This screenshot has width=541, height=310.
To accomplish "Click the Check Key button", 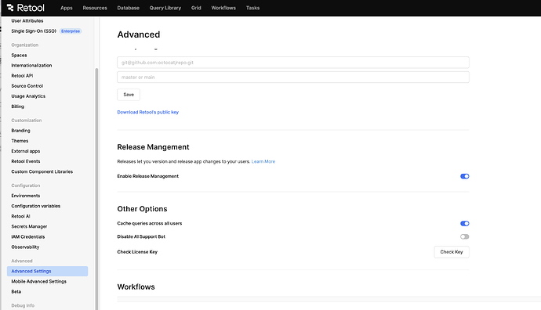I will [452, 252].
